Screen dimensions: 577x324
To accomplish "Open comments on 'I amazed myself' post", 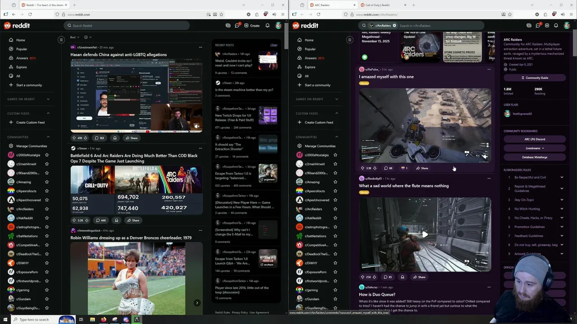I will point(388,168).
